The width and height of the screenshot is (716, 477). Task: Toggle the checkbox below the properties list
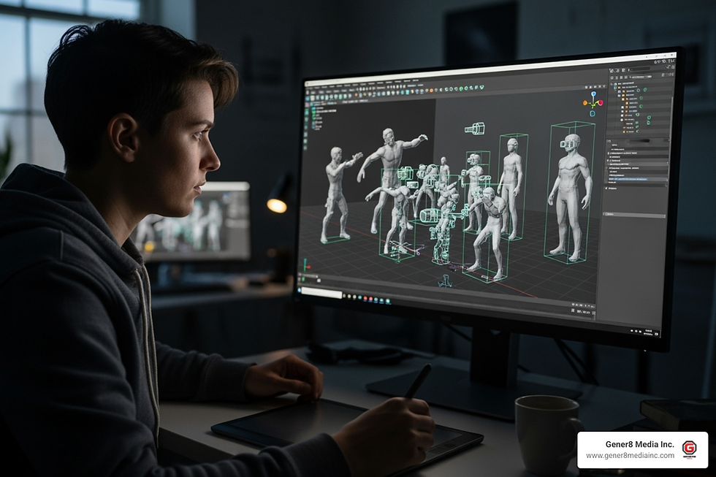(607, 188)
